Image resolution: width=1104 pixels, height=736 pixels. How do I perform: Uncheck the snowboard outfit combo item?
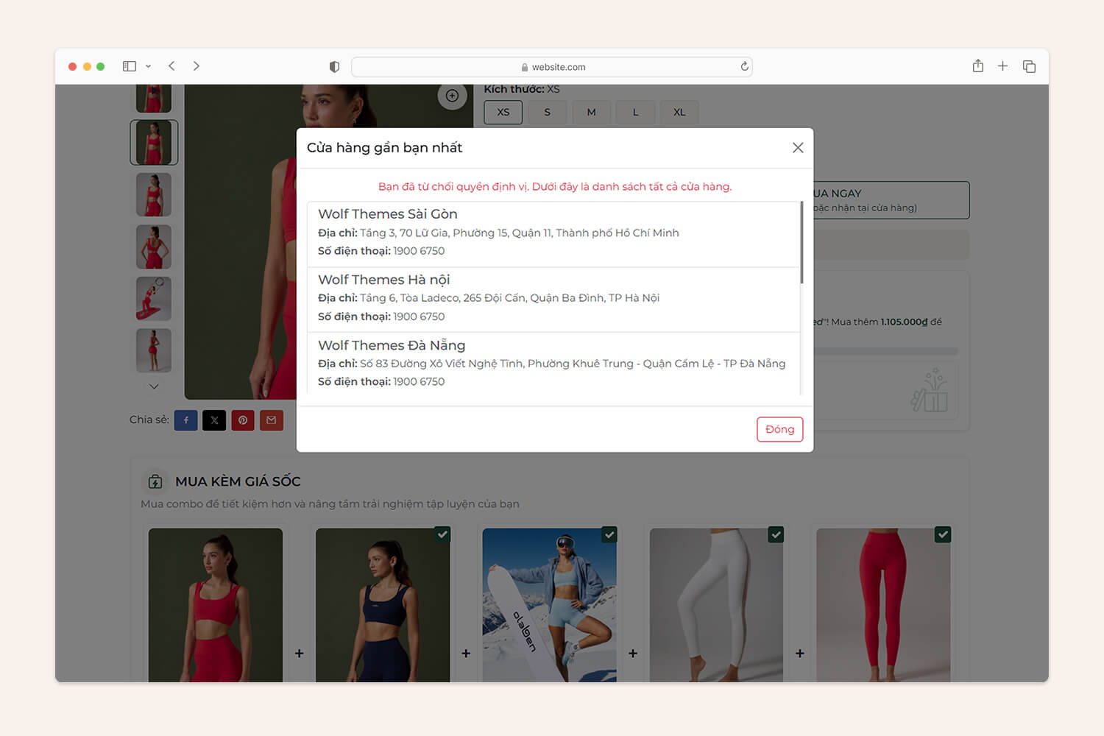pos(609,535)
